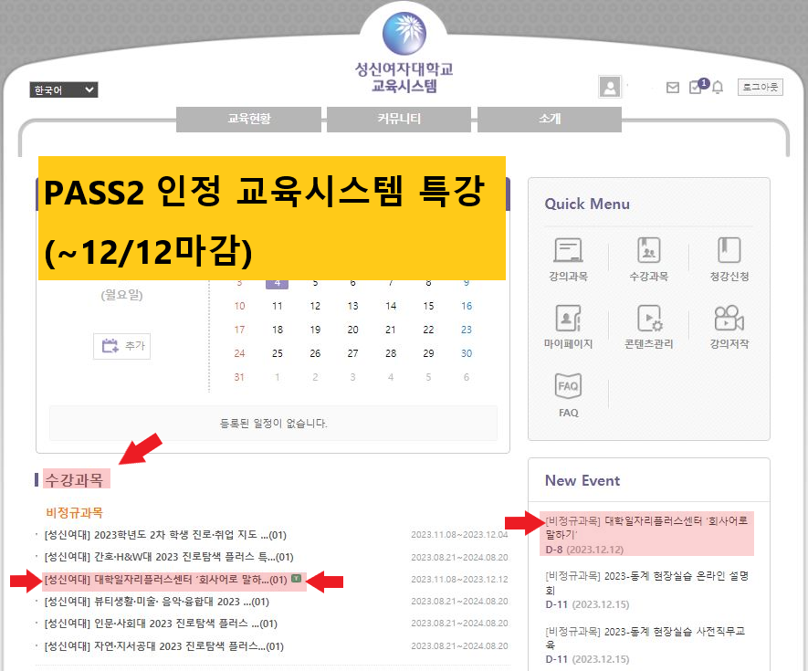The width and height of the screenshot is (808, 671).
Task: Open the 교육현황 menu
Action: (x=249, y=119)
